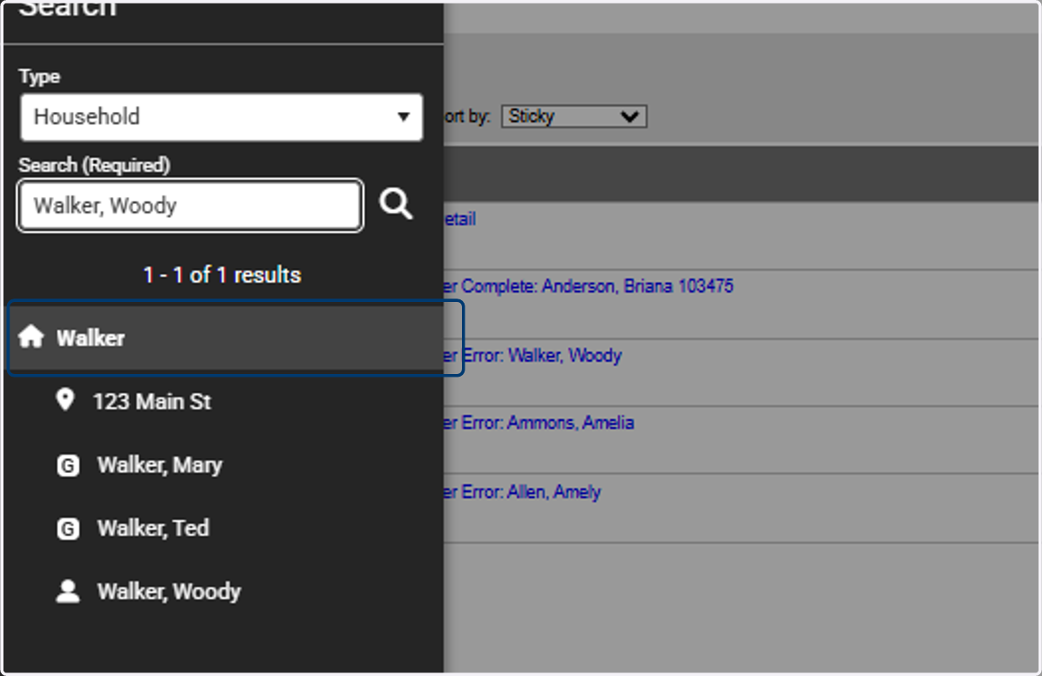Click the Type field label

(x=39, y=76)
